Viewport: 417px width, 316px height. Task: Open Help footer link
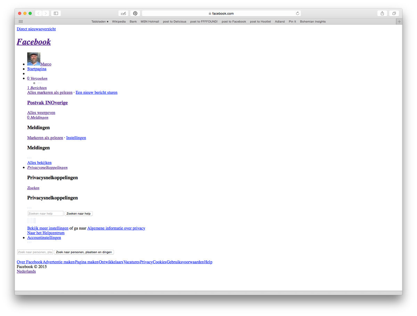tap(208, 262)
